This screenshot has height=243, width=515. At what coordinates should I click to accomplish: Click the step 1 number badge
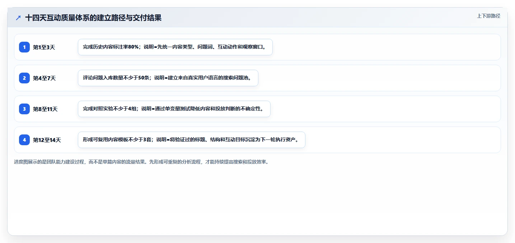click(x=24, y=47)
